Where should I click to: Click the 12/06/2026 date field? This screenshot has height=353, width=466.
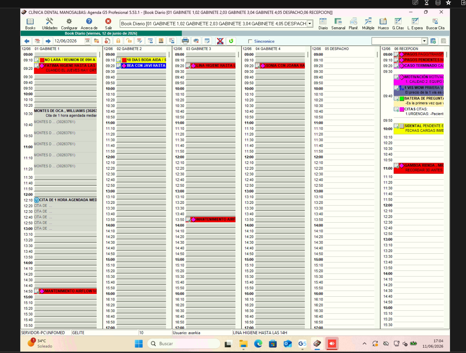click(x=69, y=41)
